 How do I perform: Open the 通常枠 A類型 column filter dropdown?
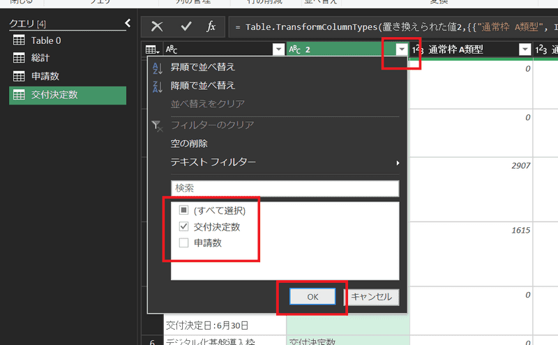click(525, 49)
